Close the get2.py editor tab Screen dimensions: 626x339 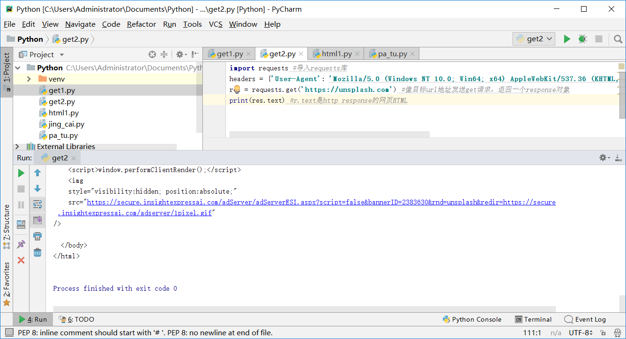point(301,54)
